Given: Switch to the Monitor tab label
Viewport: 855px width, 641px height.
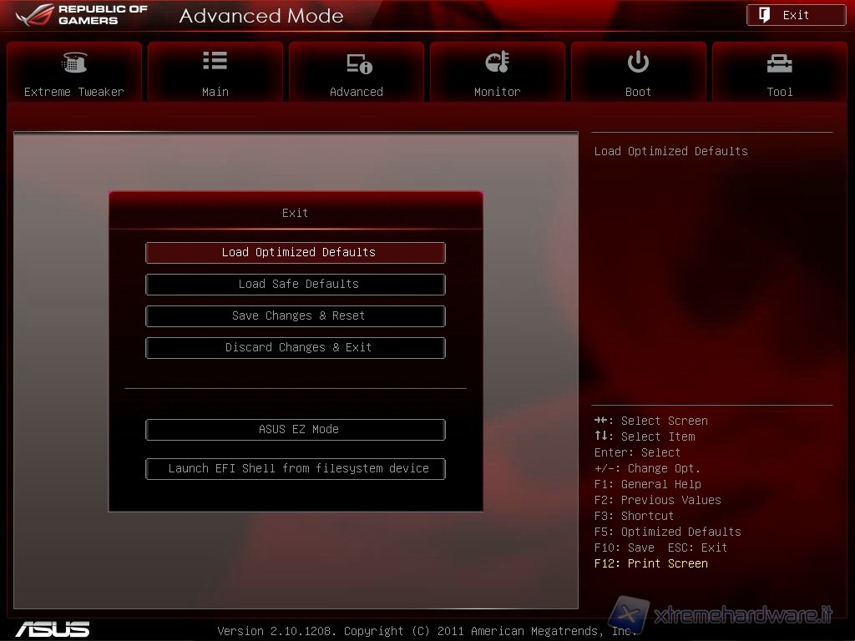Looking at the screenshot, I should (497, 92).
